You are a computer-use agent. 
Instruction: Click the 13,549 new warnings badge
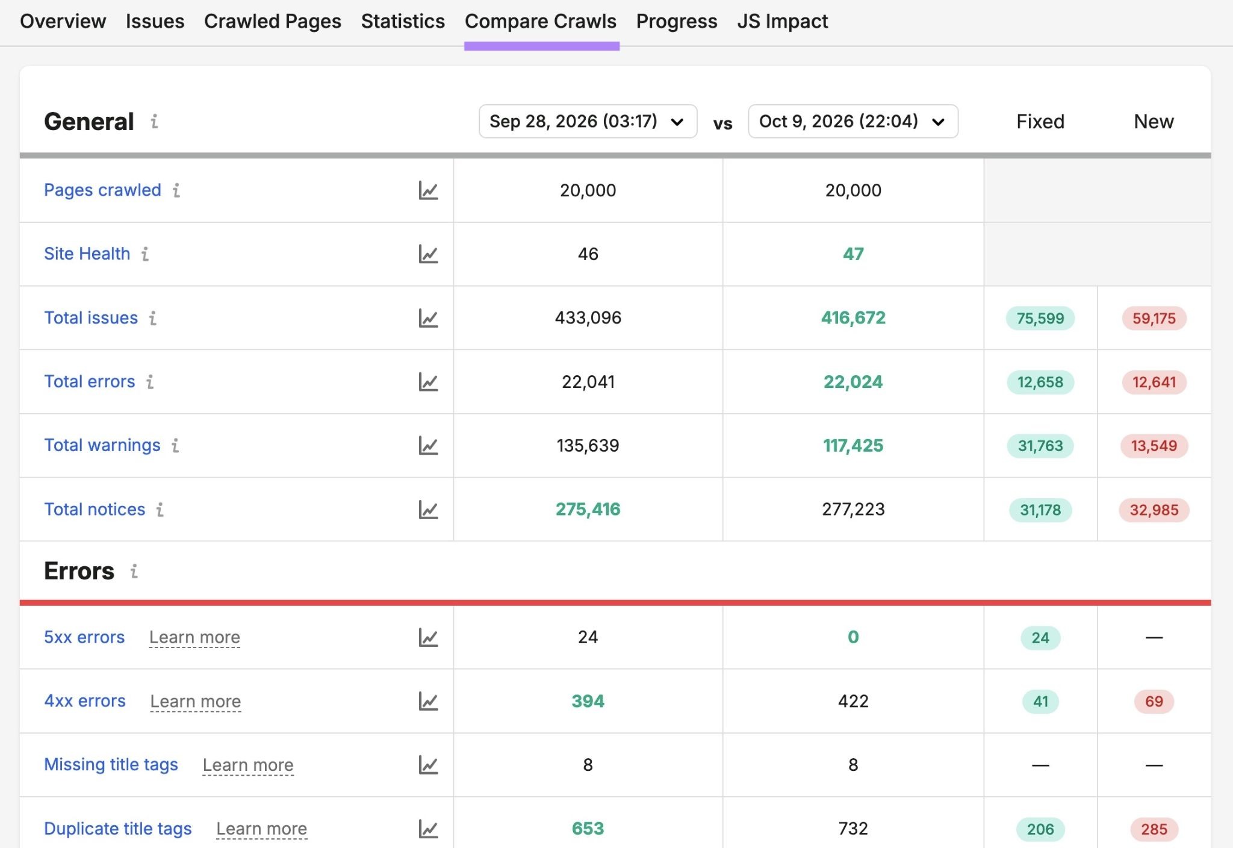(x=1154, y=446)
